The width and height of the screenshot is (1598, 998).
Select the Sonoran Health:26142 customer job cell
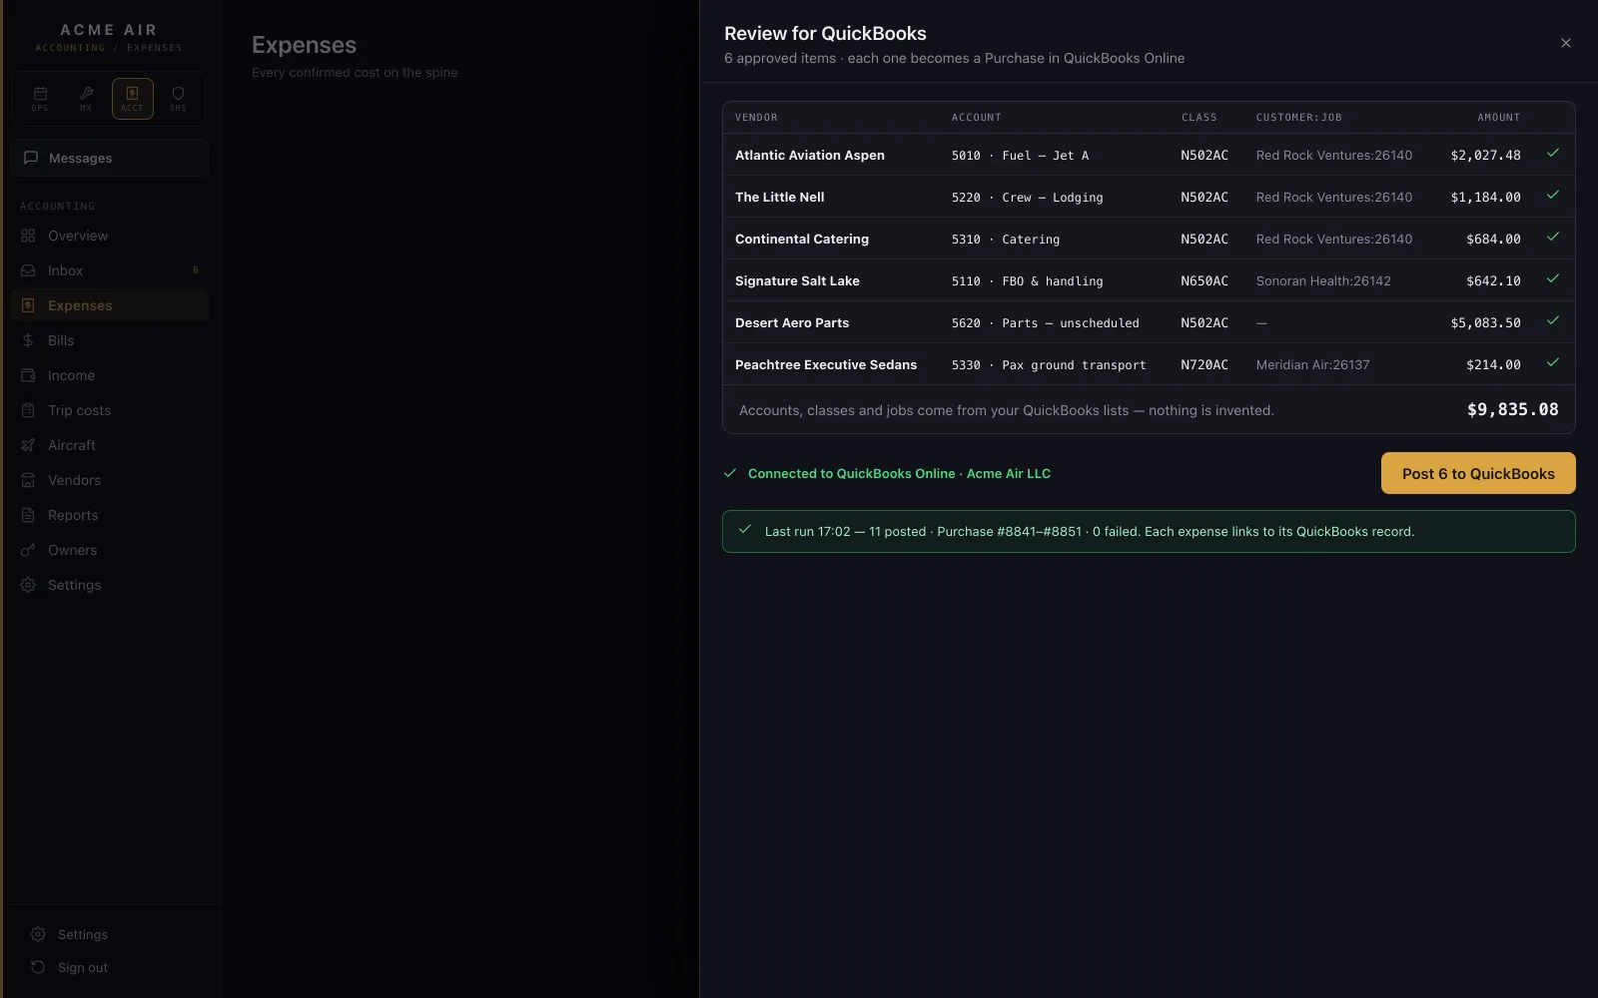click(x=1323, y=281)
